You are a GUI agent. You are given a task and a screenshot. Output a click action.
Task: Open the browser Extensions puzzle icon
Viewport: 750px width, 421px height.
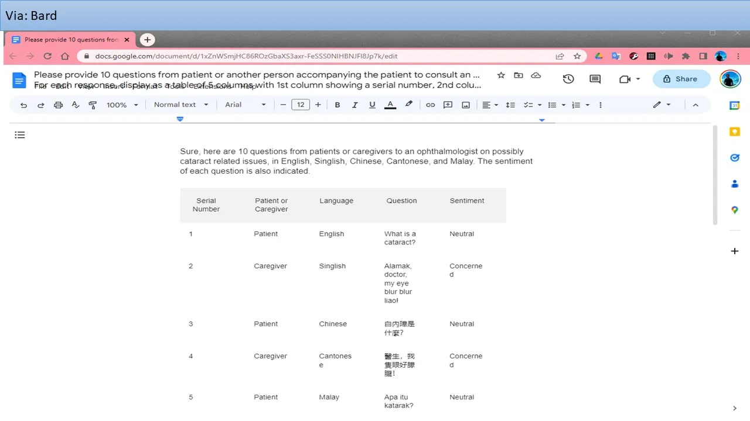click(686, 56)
